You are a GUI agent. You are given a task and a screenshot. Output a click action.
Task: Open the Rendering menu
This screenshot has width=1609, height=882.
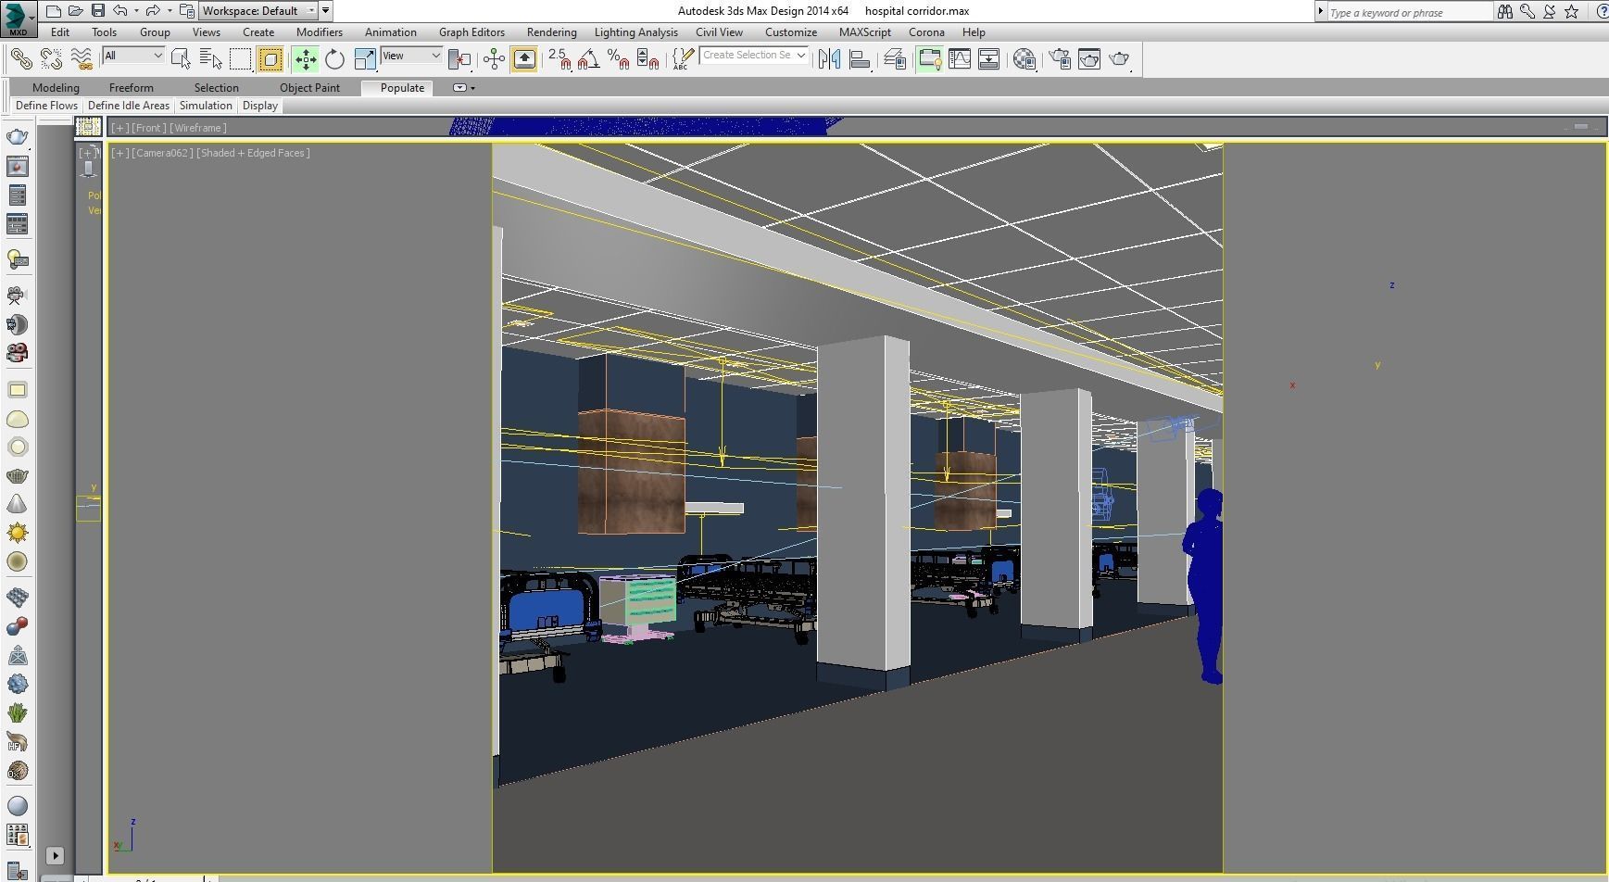[551, 32]
